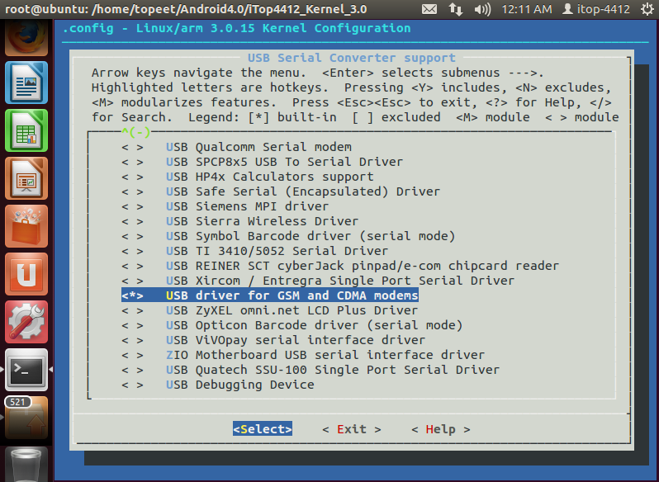Open Firefox from the launcher
Viewport: 659px width, 482px height.
point(26,39)
